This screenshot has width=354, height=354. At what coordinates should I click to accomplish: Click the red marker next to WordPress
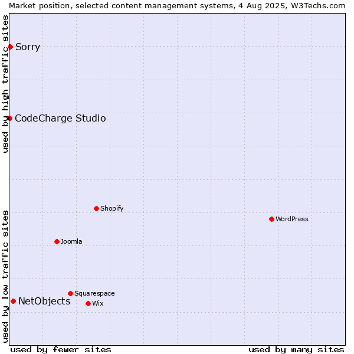pyautogui.click(x=271, y=219)
